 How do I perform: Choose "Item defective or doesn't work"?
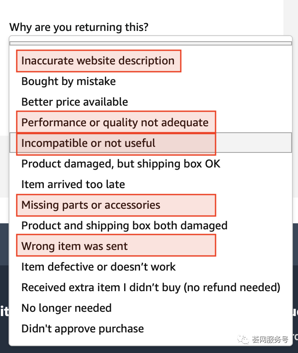[x=98, y=267]
